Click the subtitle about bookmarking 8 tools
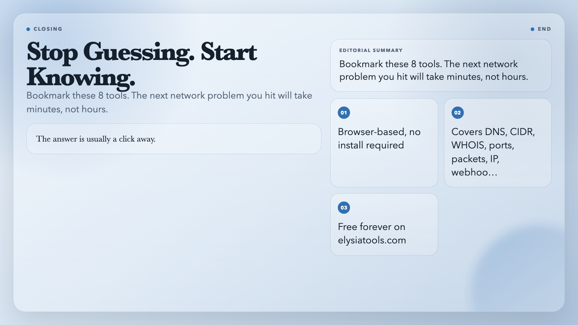 (169, 102)
